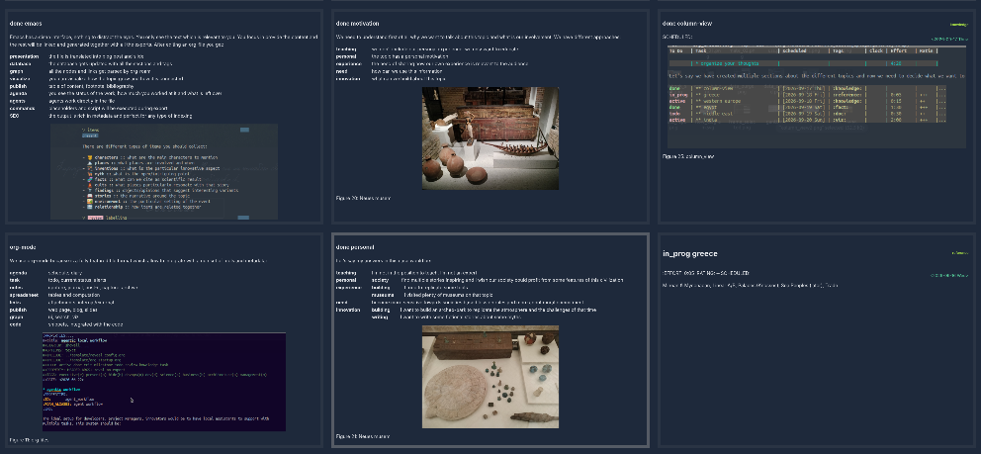Image resolution: width=981 pixels, height=454 pixels.
Task: Click the 'museums' term in the personal slide
Action: [x=381, y=295]
